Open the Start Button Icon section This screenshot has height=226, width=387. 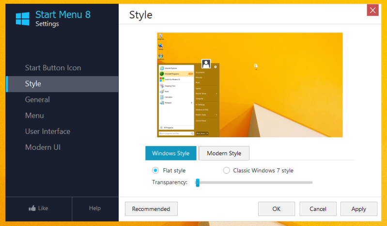click(53, 68)
